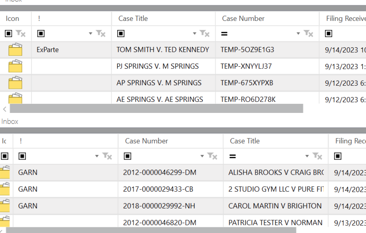Select CAROL MARTIN V BRIGHTON case title

tap(275, 206)
